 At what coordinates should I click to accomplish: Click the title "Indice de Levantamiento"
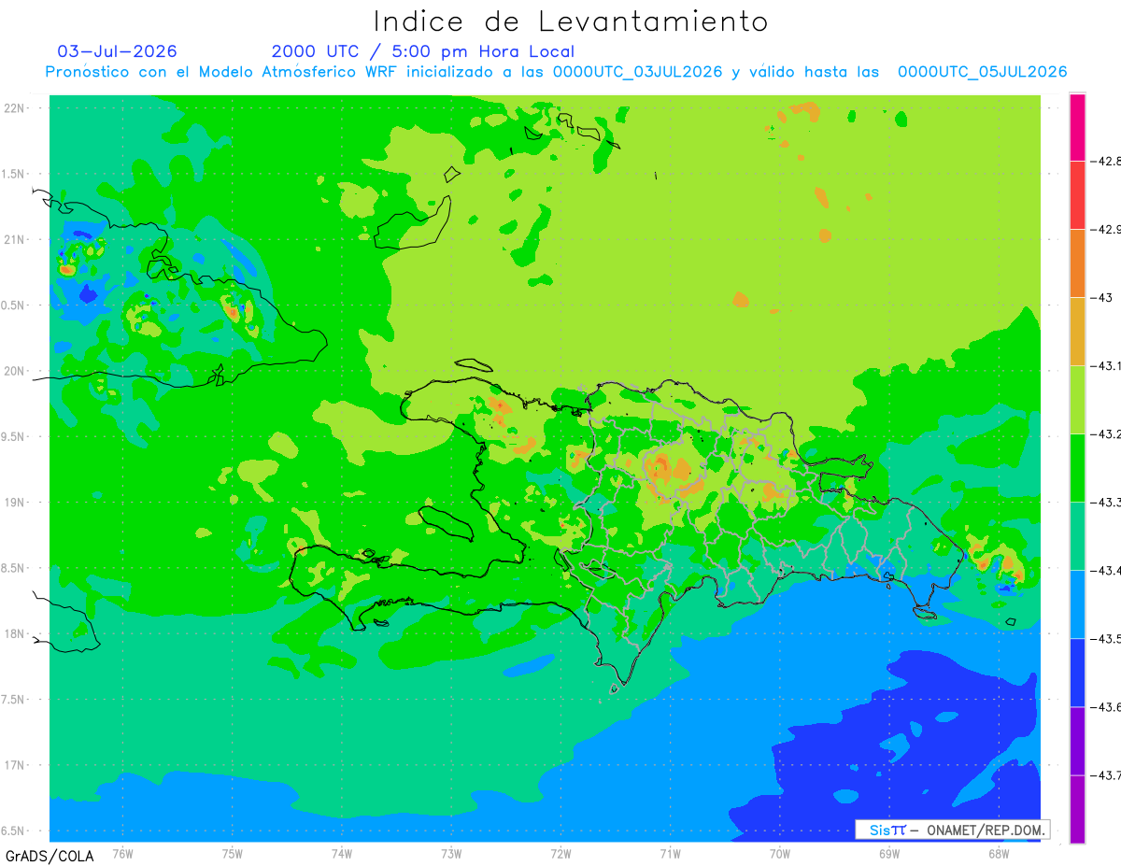pyautogui.click(x=571, y=21)
